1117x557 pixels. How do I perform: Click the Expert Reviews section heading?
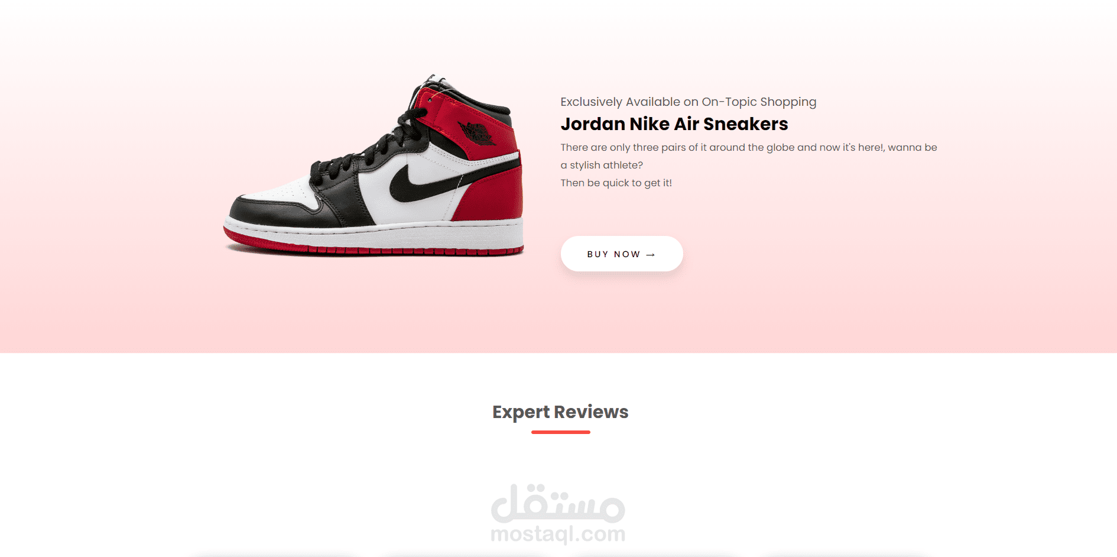560,412
